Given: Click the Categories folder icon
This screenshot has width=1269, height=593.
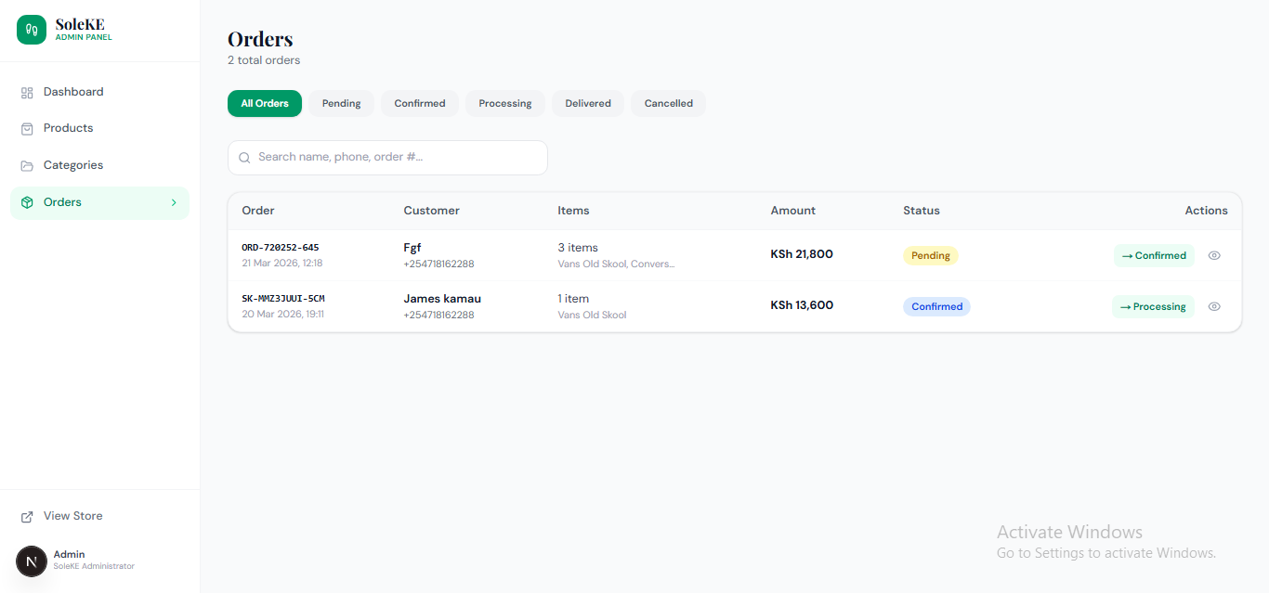Looking at the screenshot, I should pyautogui.click(x=27, y=166).
